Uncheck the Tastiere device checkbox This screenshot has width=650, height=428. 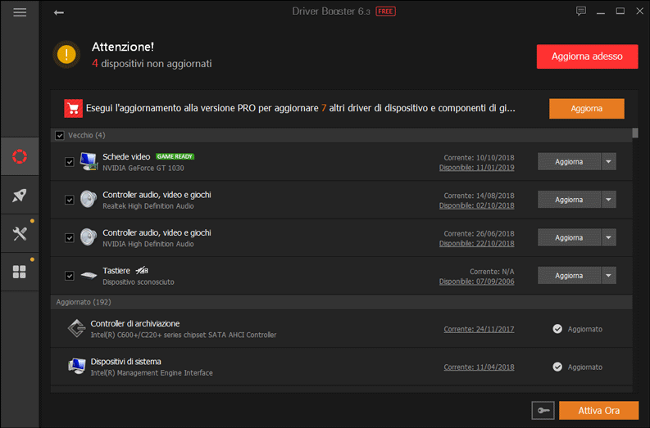[x=69, y=276]
